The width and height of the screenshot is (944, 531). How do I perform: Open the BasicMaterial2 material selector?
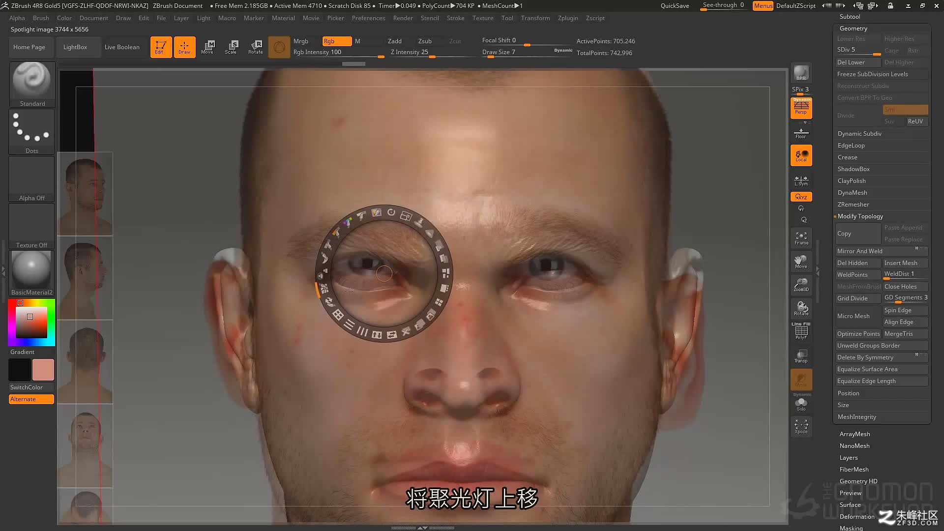[32, 273]
